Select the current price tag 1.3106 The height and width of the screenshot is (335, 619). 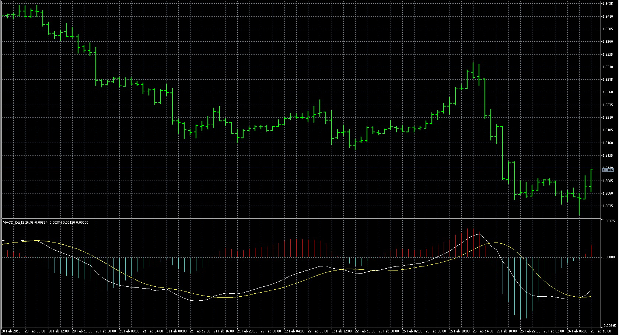(607, 170)
